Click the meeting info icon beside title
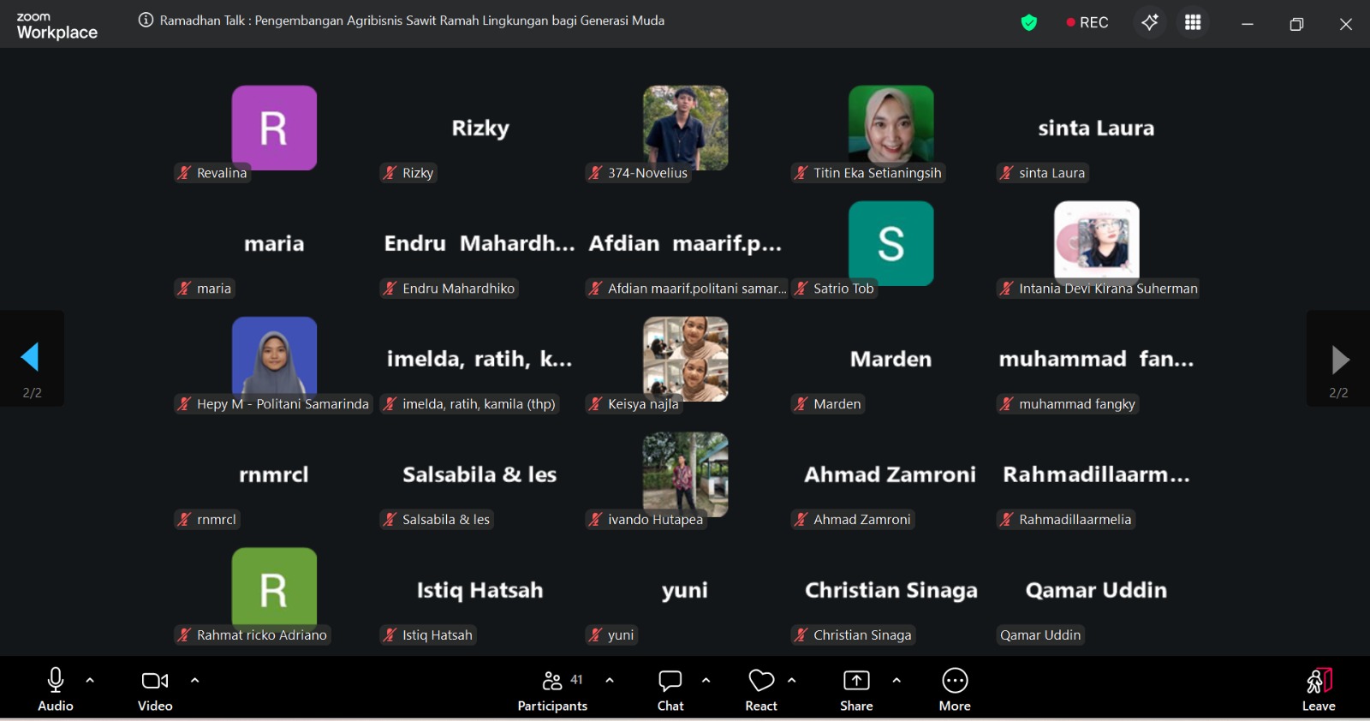Image resolution: width=1370 pixels, height=721 pixels. click(146, 21)
